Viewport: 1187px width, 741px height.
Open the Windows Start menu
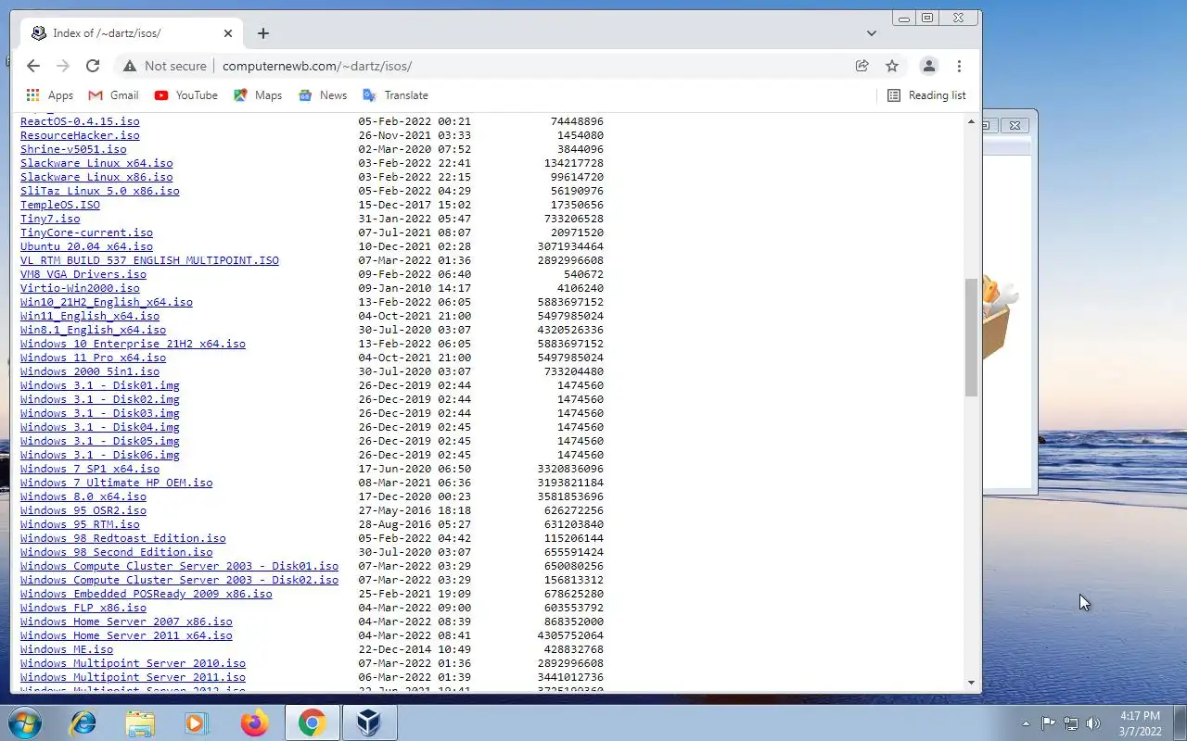point(23,722)
